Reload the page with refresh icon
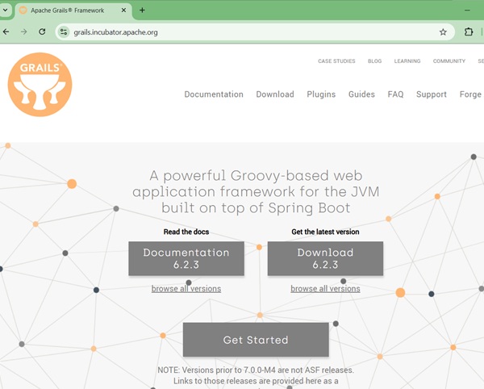Viewport: 484px width, 389px height. [x=42, y=31]
